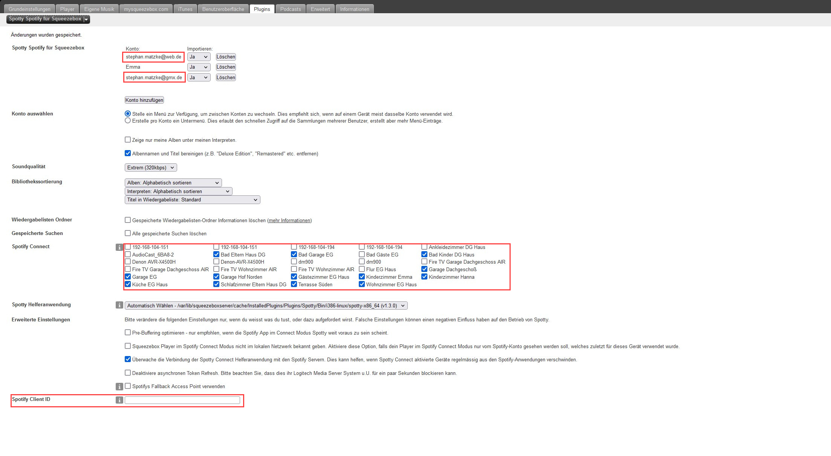Image resolution: width=831 pixels, height=456 pixels.
Task: Uncheck Schlafzimmer Eltern Haus DG checkbox
Action: click(216, 284)
